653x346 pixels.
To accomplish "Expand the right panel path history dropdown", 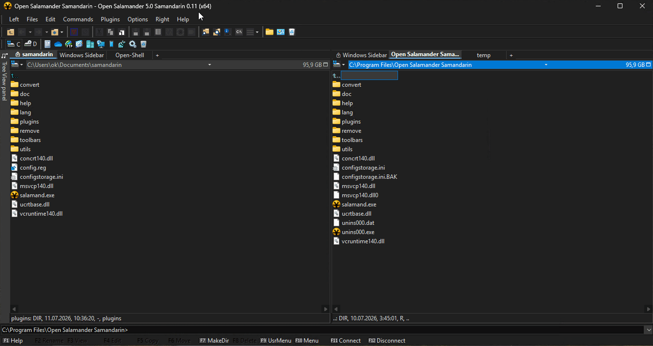I will (546, 64).
